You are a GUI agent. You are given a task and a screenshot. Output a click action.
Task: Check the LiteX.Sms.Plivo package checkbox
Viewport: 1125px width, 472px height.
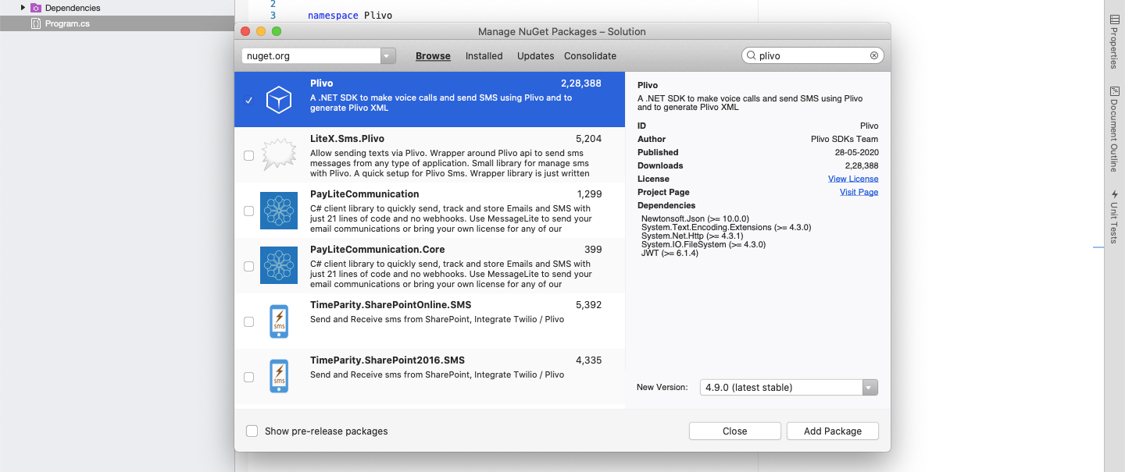coord(248,154)
